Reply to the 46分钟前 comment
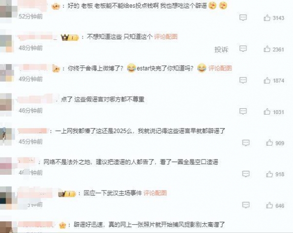 pos(243,112)
